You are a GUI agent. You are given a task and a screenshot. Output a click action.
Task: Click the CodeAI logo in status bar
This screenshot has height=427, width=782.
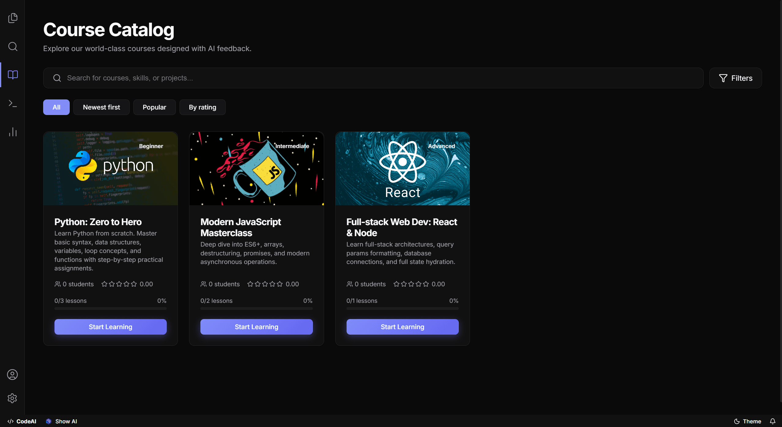[22, 421]
